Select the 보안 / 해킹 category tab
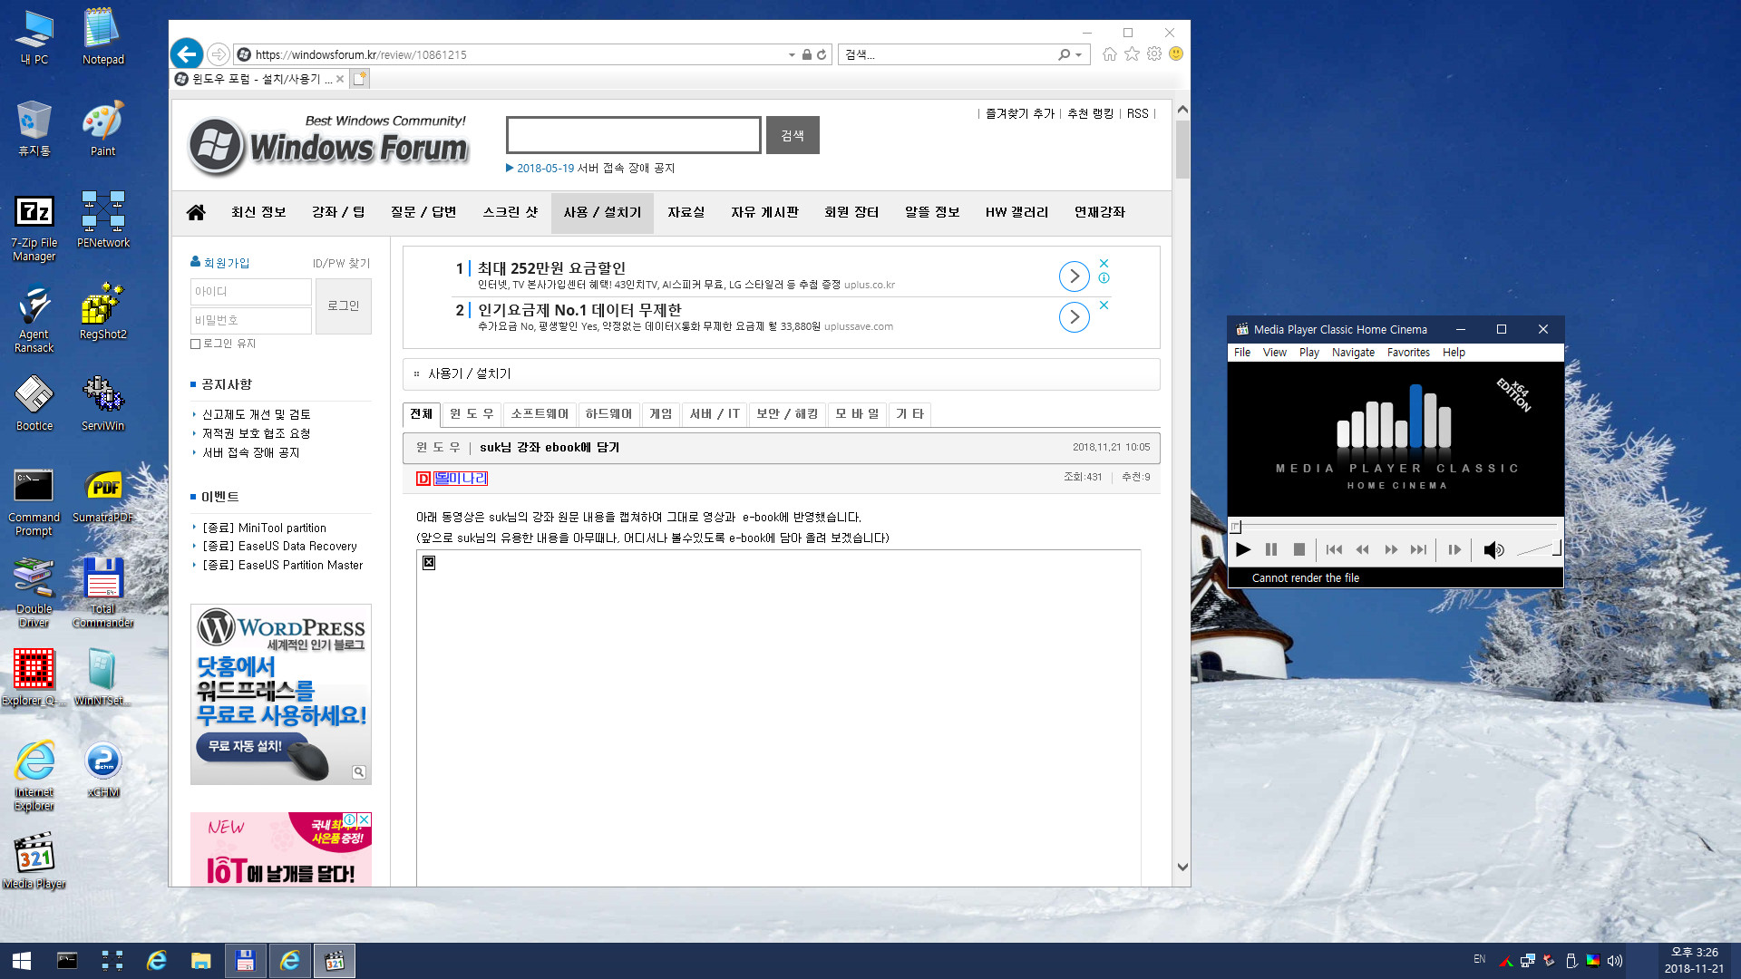1741x979 pixels. coord(787,414)
